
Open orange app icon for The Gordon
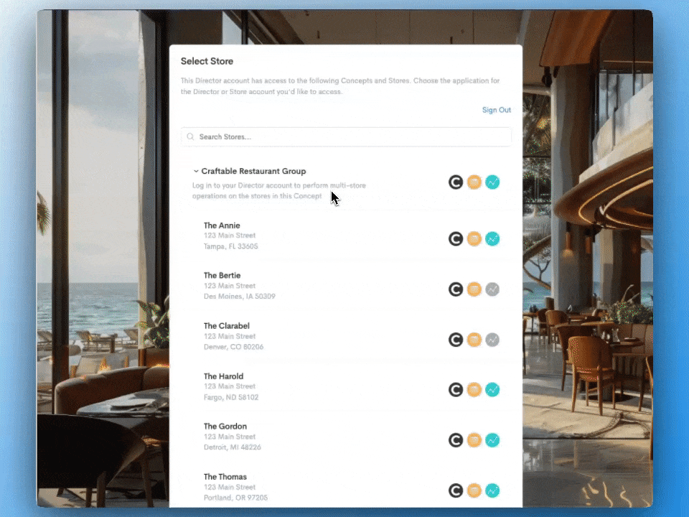474,440
